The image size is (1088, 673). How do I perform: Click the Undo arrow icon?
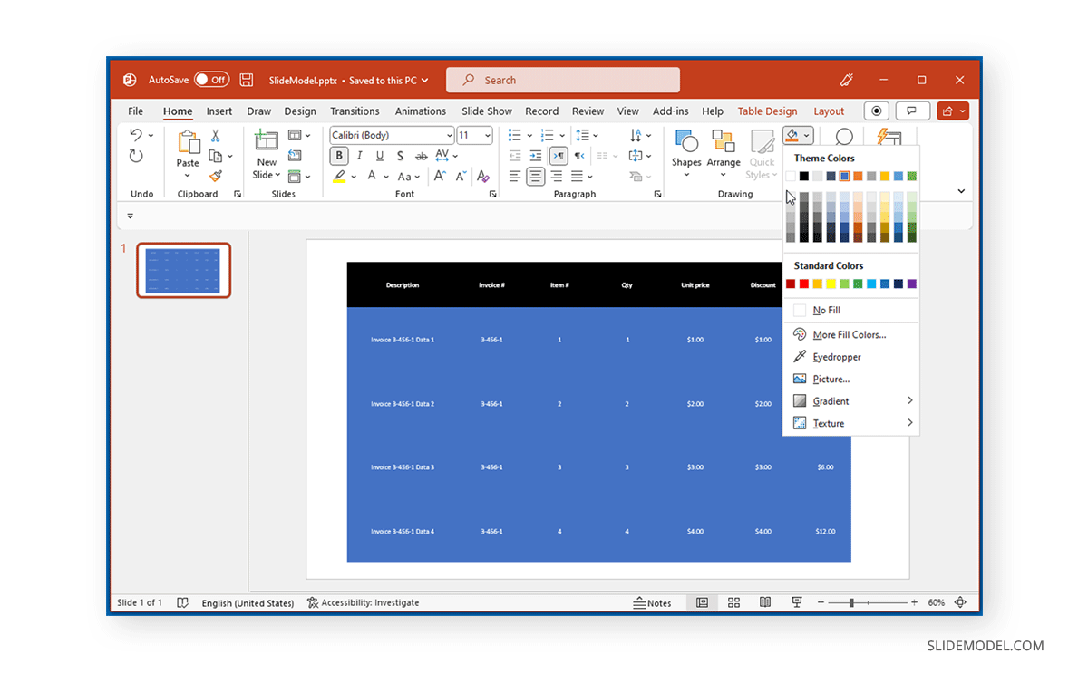136,135
